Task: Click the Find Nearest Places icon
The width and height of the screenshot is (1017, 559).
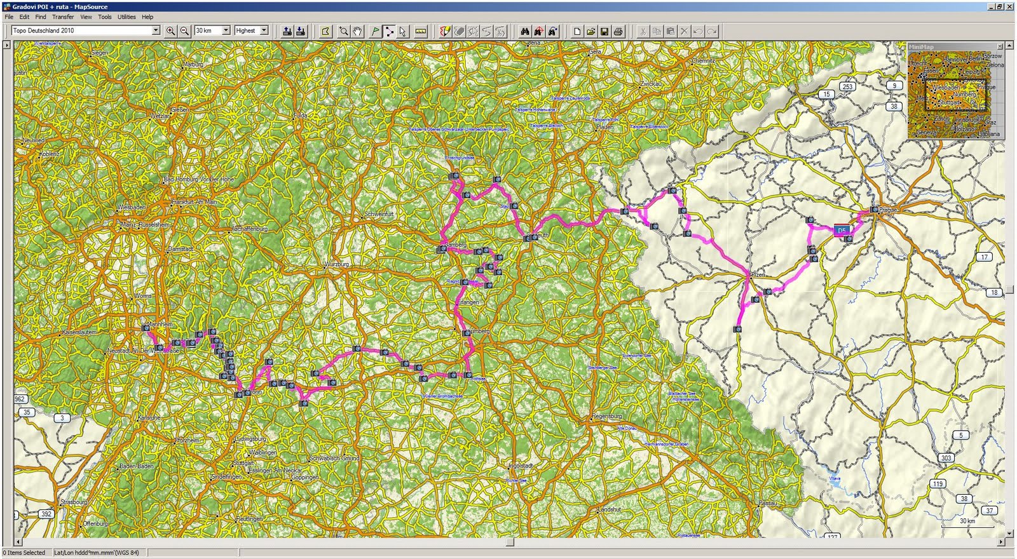Action: pos(538,30)
